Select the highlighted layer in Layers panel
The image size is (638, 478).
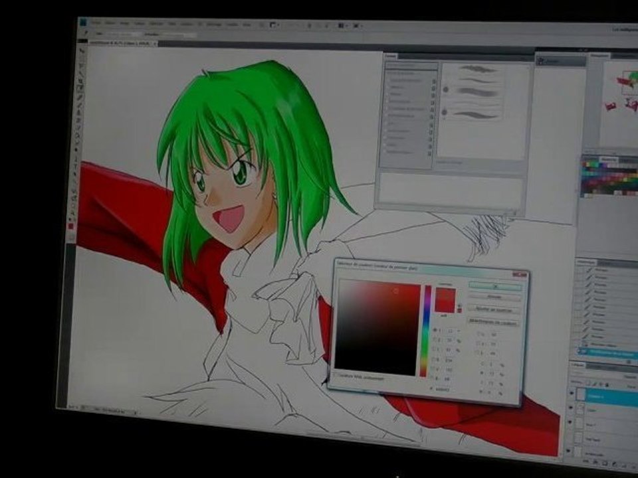607,396
